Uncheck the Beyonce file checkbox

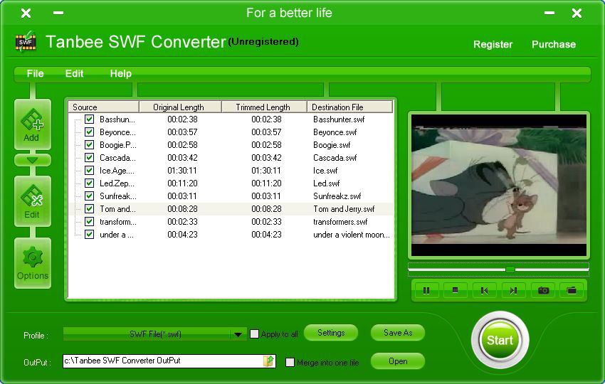[x=89, y=132]
